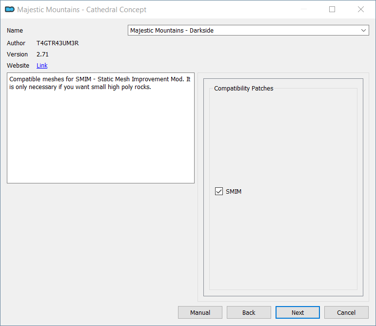The width and height of the screenshot is (376, 326).
Task: Toggle the SMIM compatibility patch checkbox
Action: [x=218, y=191]
